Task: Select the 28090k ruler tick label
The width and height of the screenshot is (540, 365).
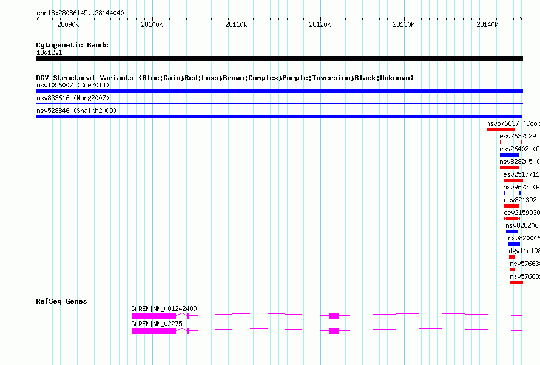Action: 68,24
